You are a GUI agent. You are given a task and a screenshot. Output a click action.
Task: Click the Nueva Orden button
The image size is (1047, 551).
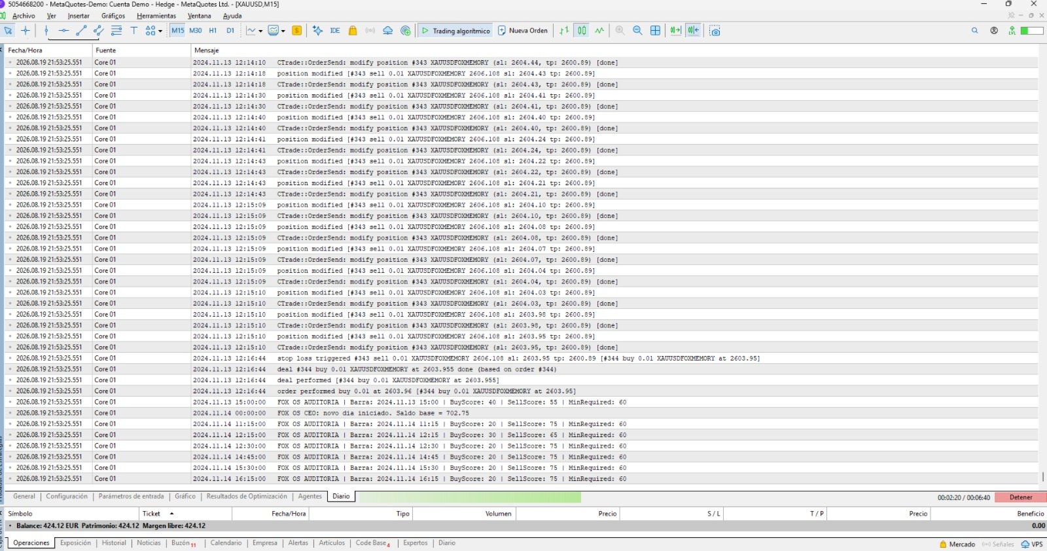522,30
